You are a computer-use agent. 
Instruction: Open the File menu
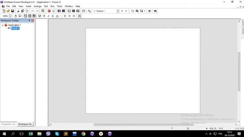click(8, 6)
